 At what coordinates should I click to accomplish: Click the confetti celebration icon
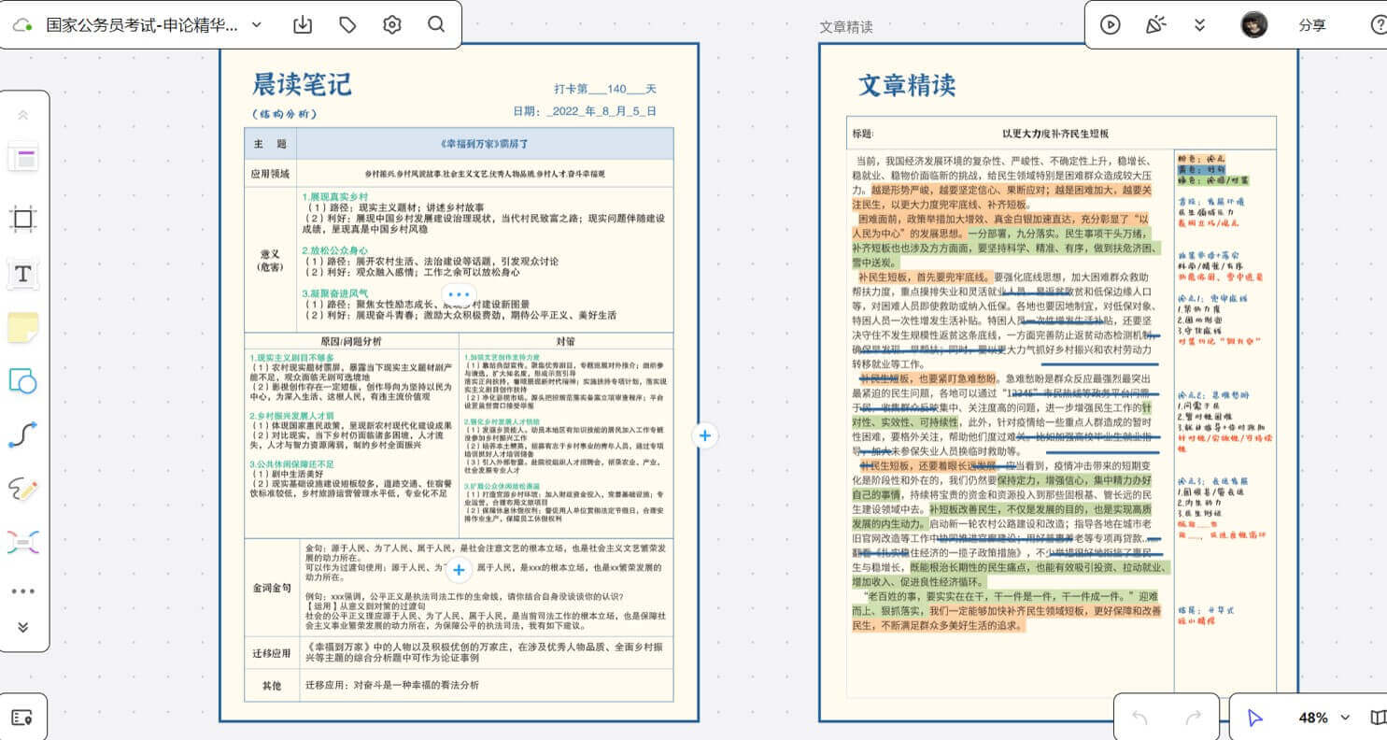point(1155,25)
